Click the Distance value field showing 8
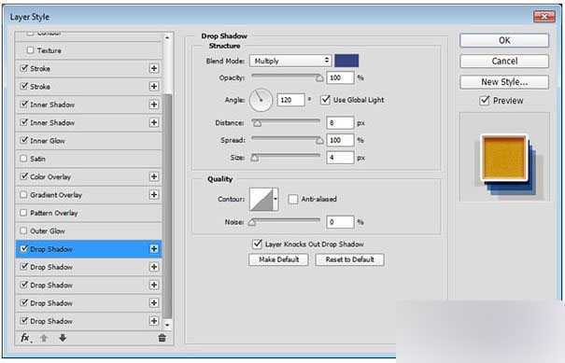The height and width of the screenshot is (363, 565). click(340, 123)
